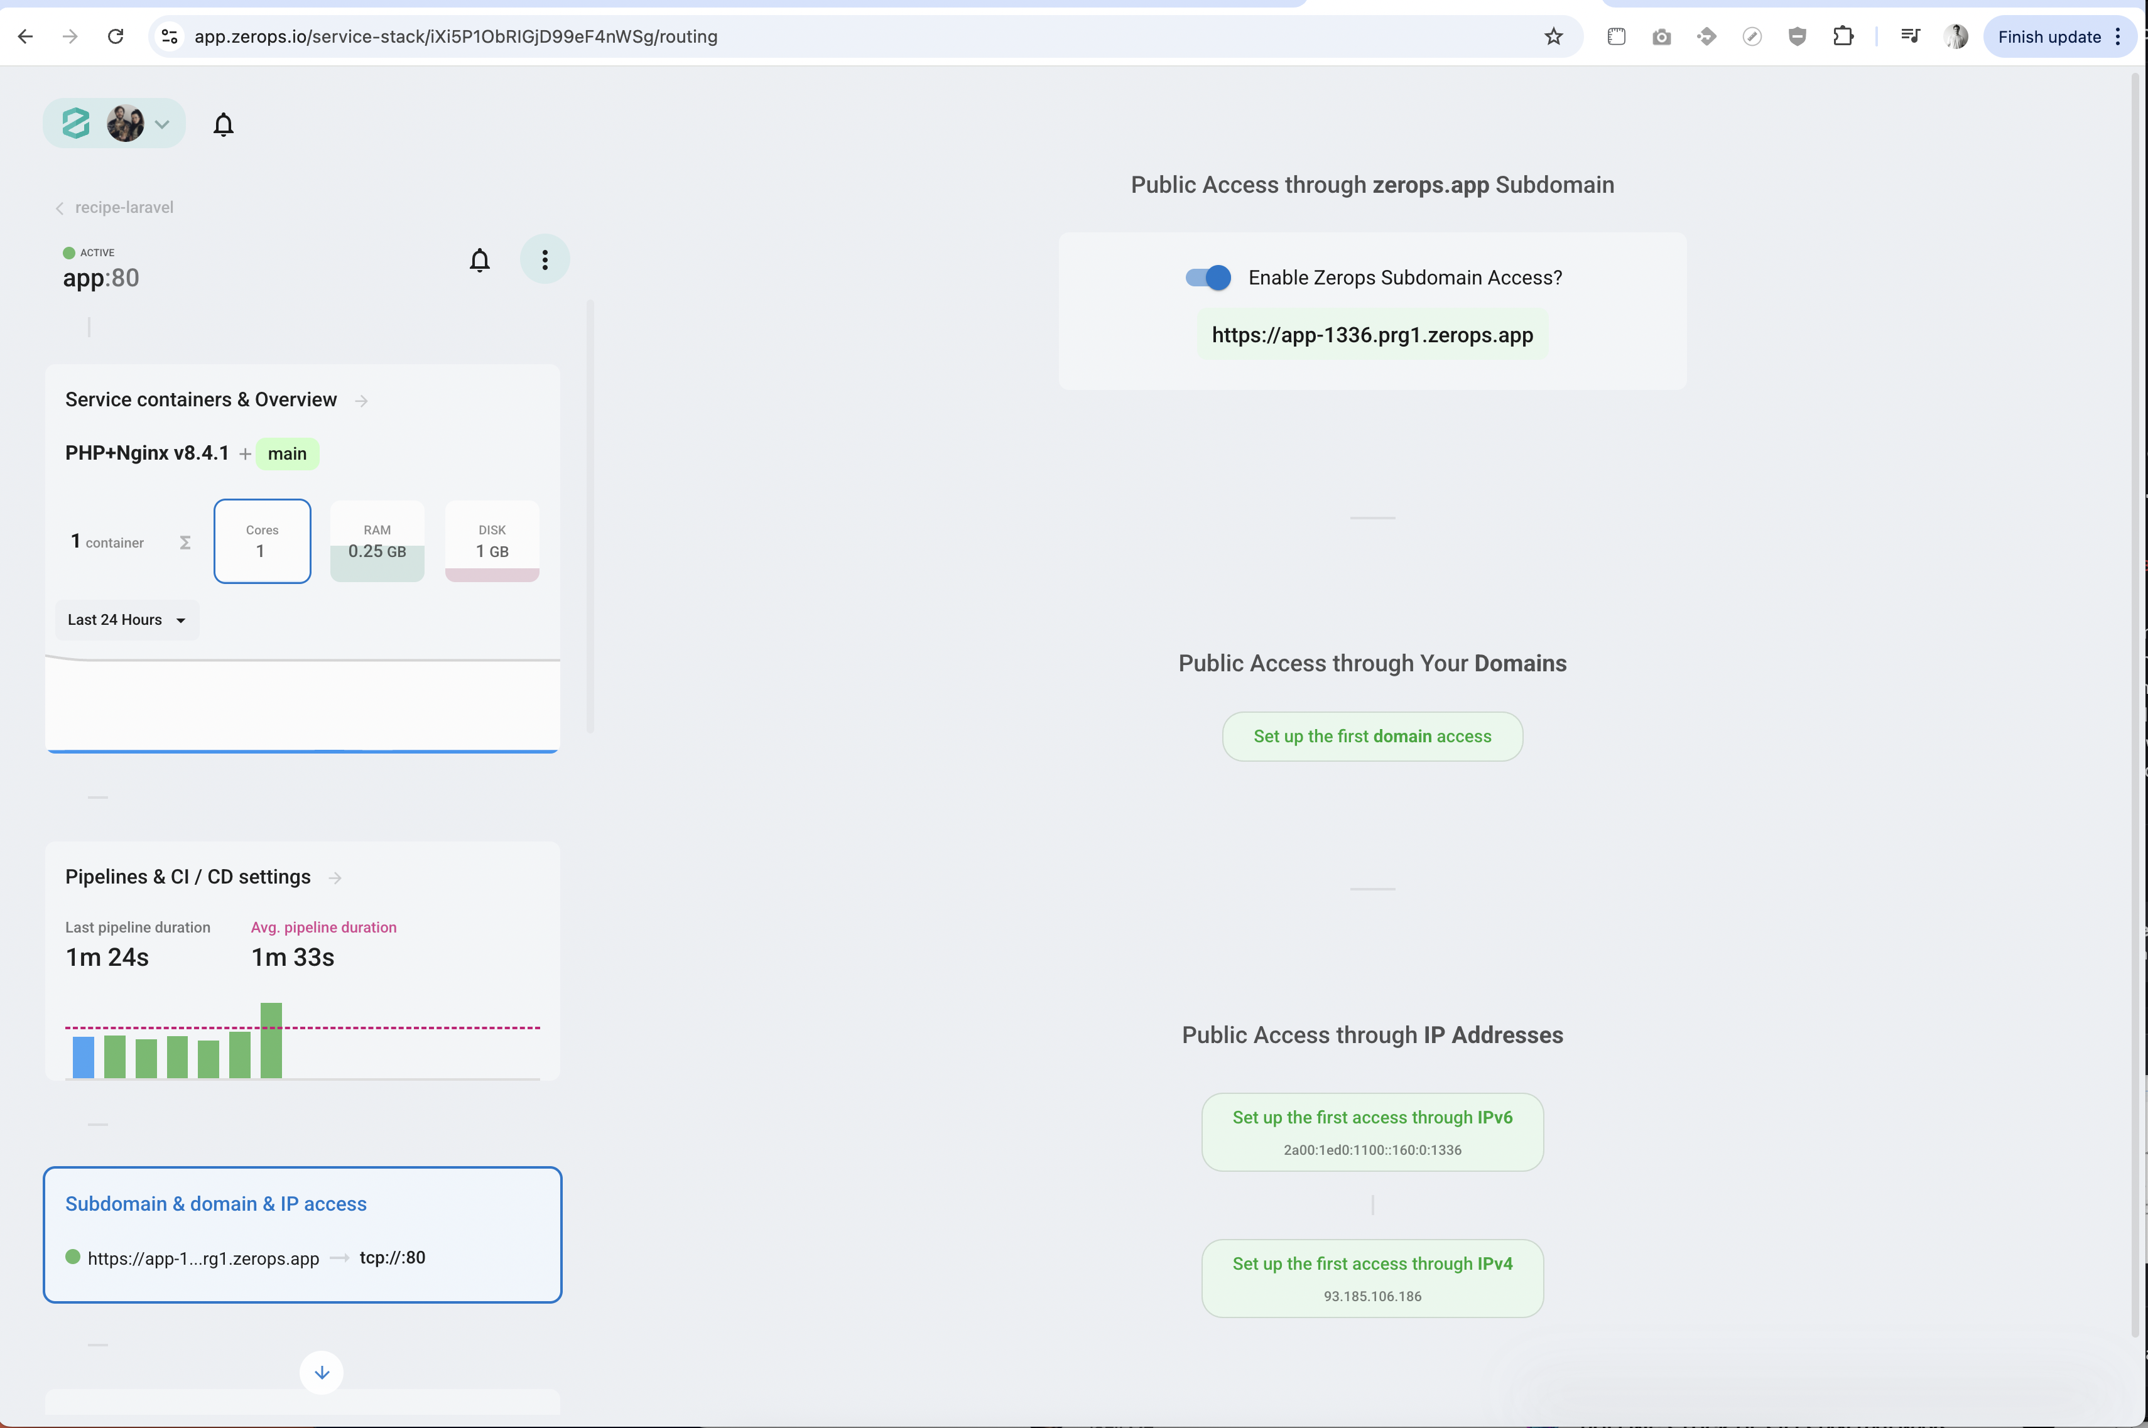Open the top notifications bell
This screenshot has width=2148, height=1428.
click(223, 124)
